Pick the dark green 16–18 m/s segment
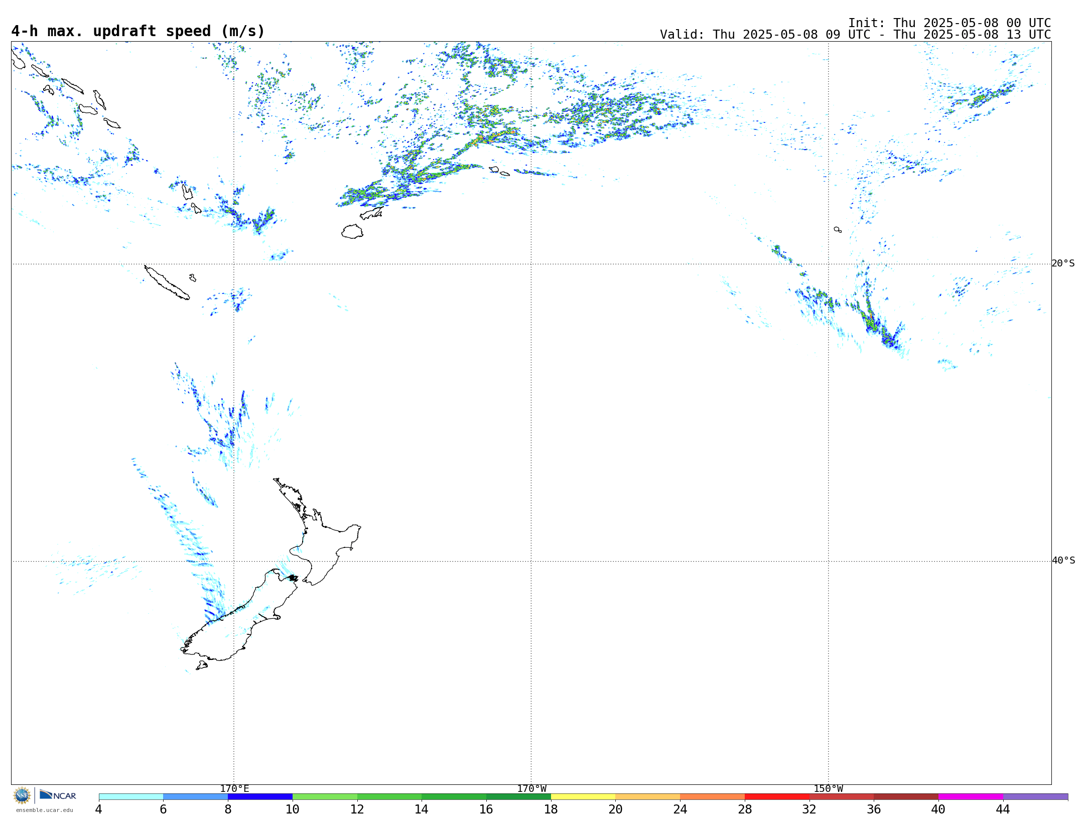1084x816 pixels. pos(518,797)
